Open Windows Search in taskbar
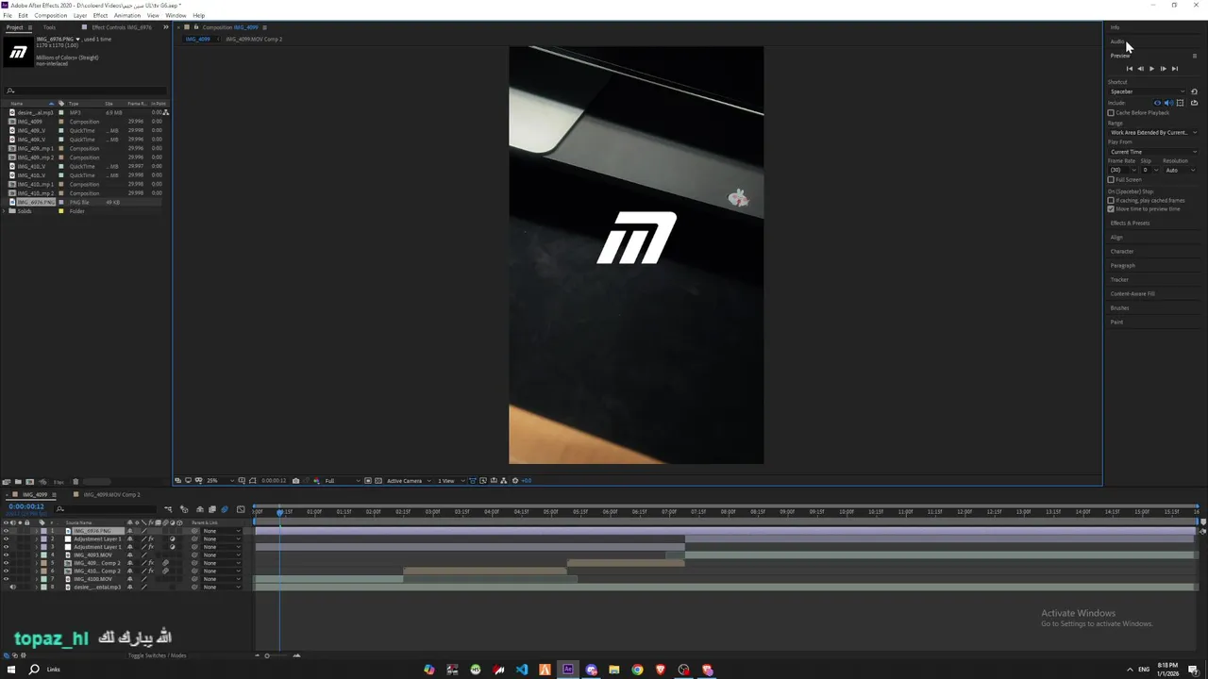This screenshot has width=1208, height=679. [x=34, y=670]
